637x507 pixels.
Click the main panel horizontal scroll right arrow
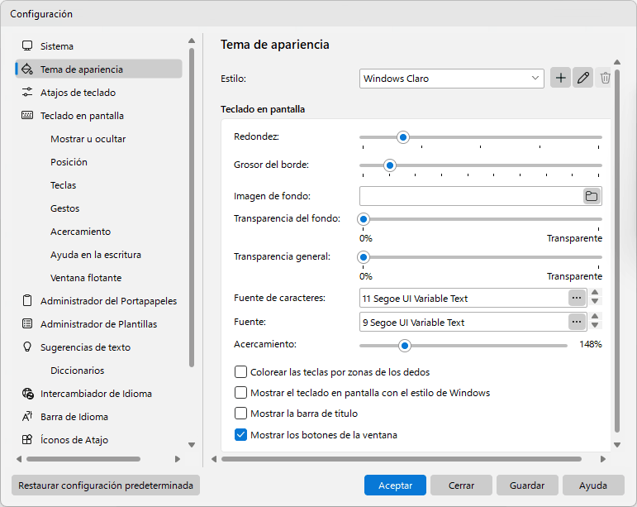point(603,459)
